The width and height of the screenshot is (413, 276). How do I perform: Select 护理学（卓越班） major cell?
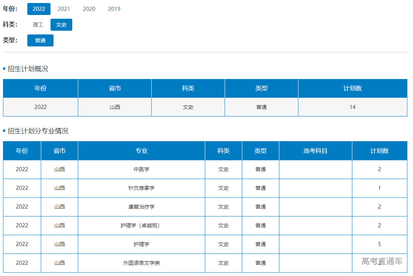[x=142, y=225]
